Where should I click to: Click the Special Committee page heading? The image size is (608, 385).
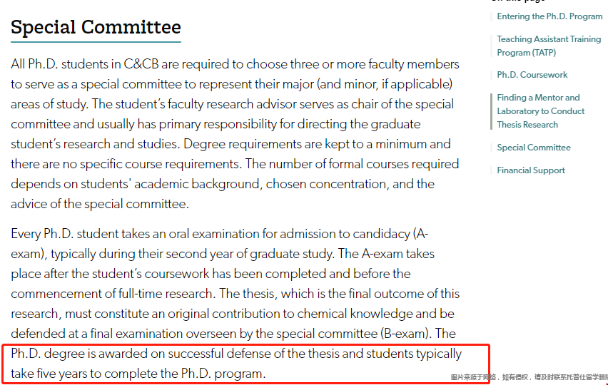click(x=96, y=28)
